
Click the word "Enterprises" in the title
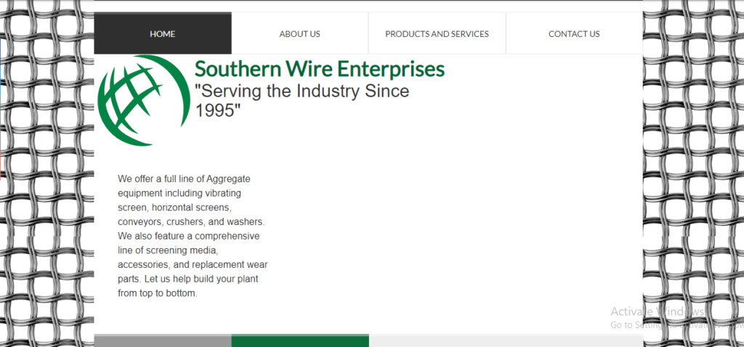click(x=389, y=70)
